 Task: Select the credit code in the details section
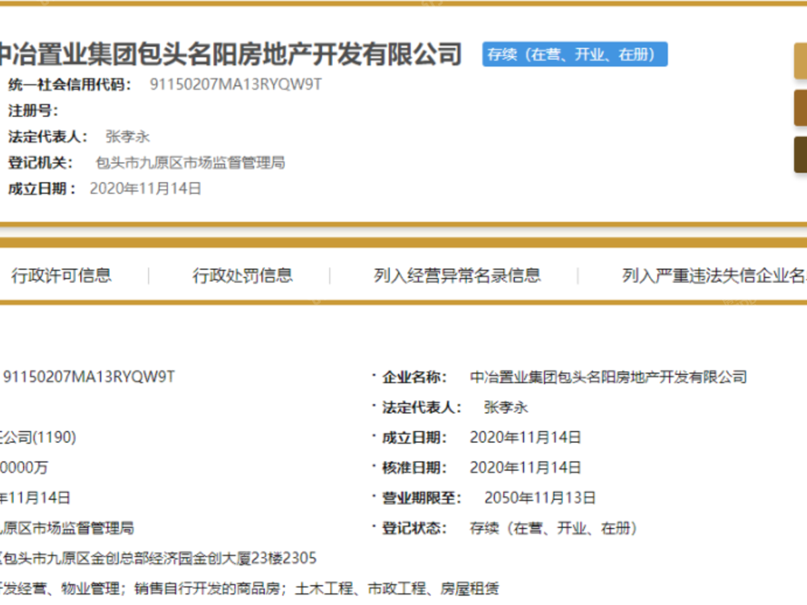[89, 376]
